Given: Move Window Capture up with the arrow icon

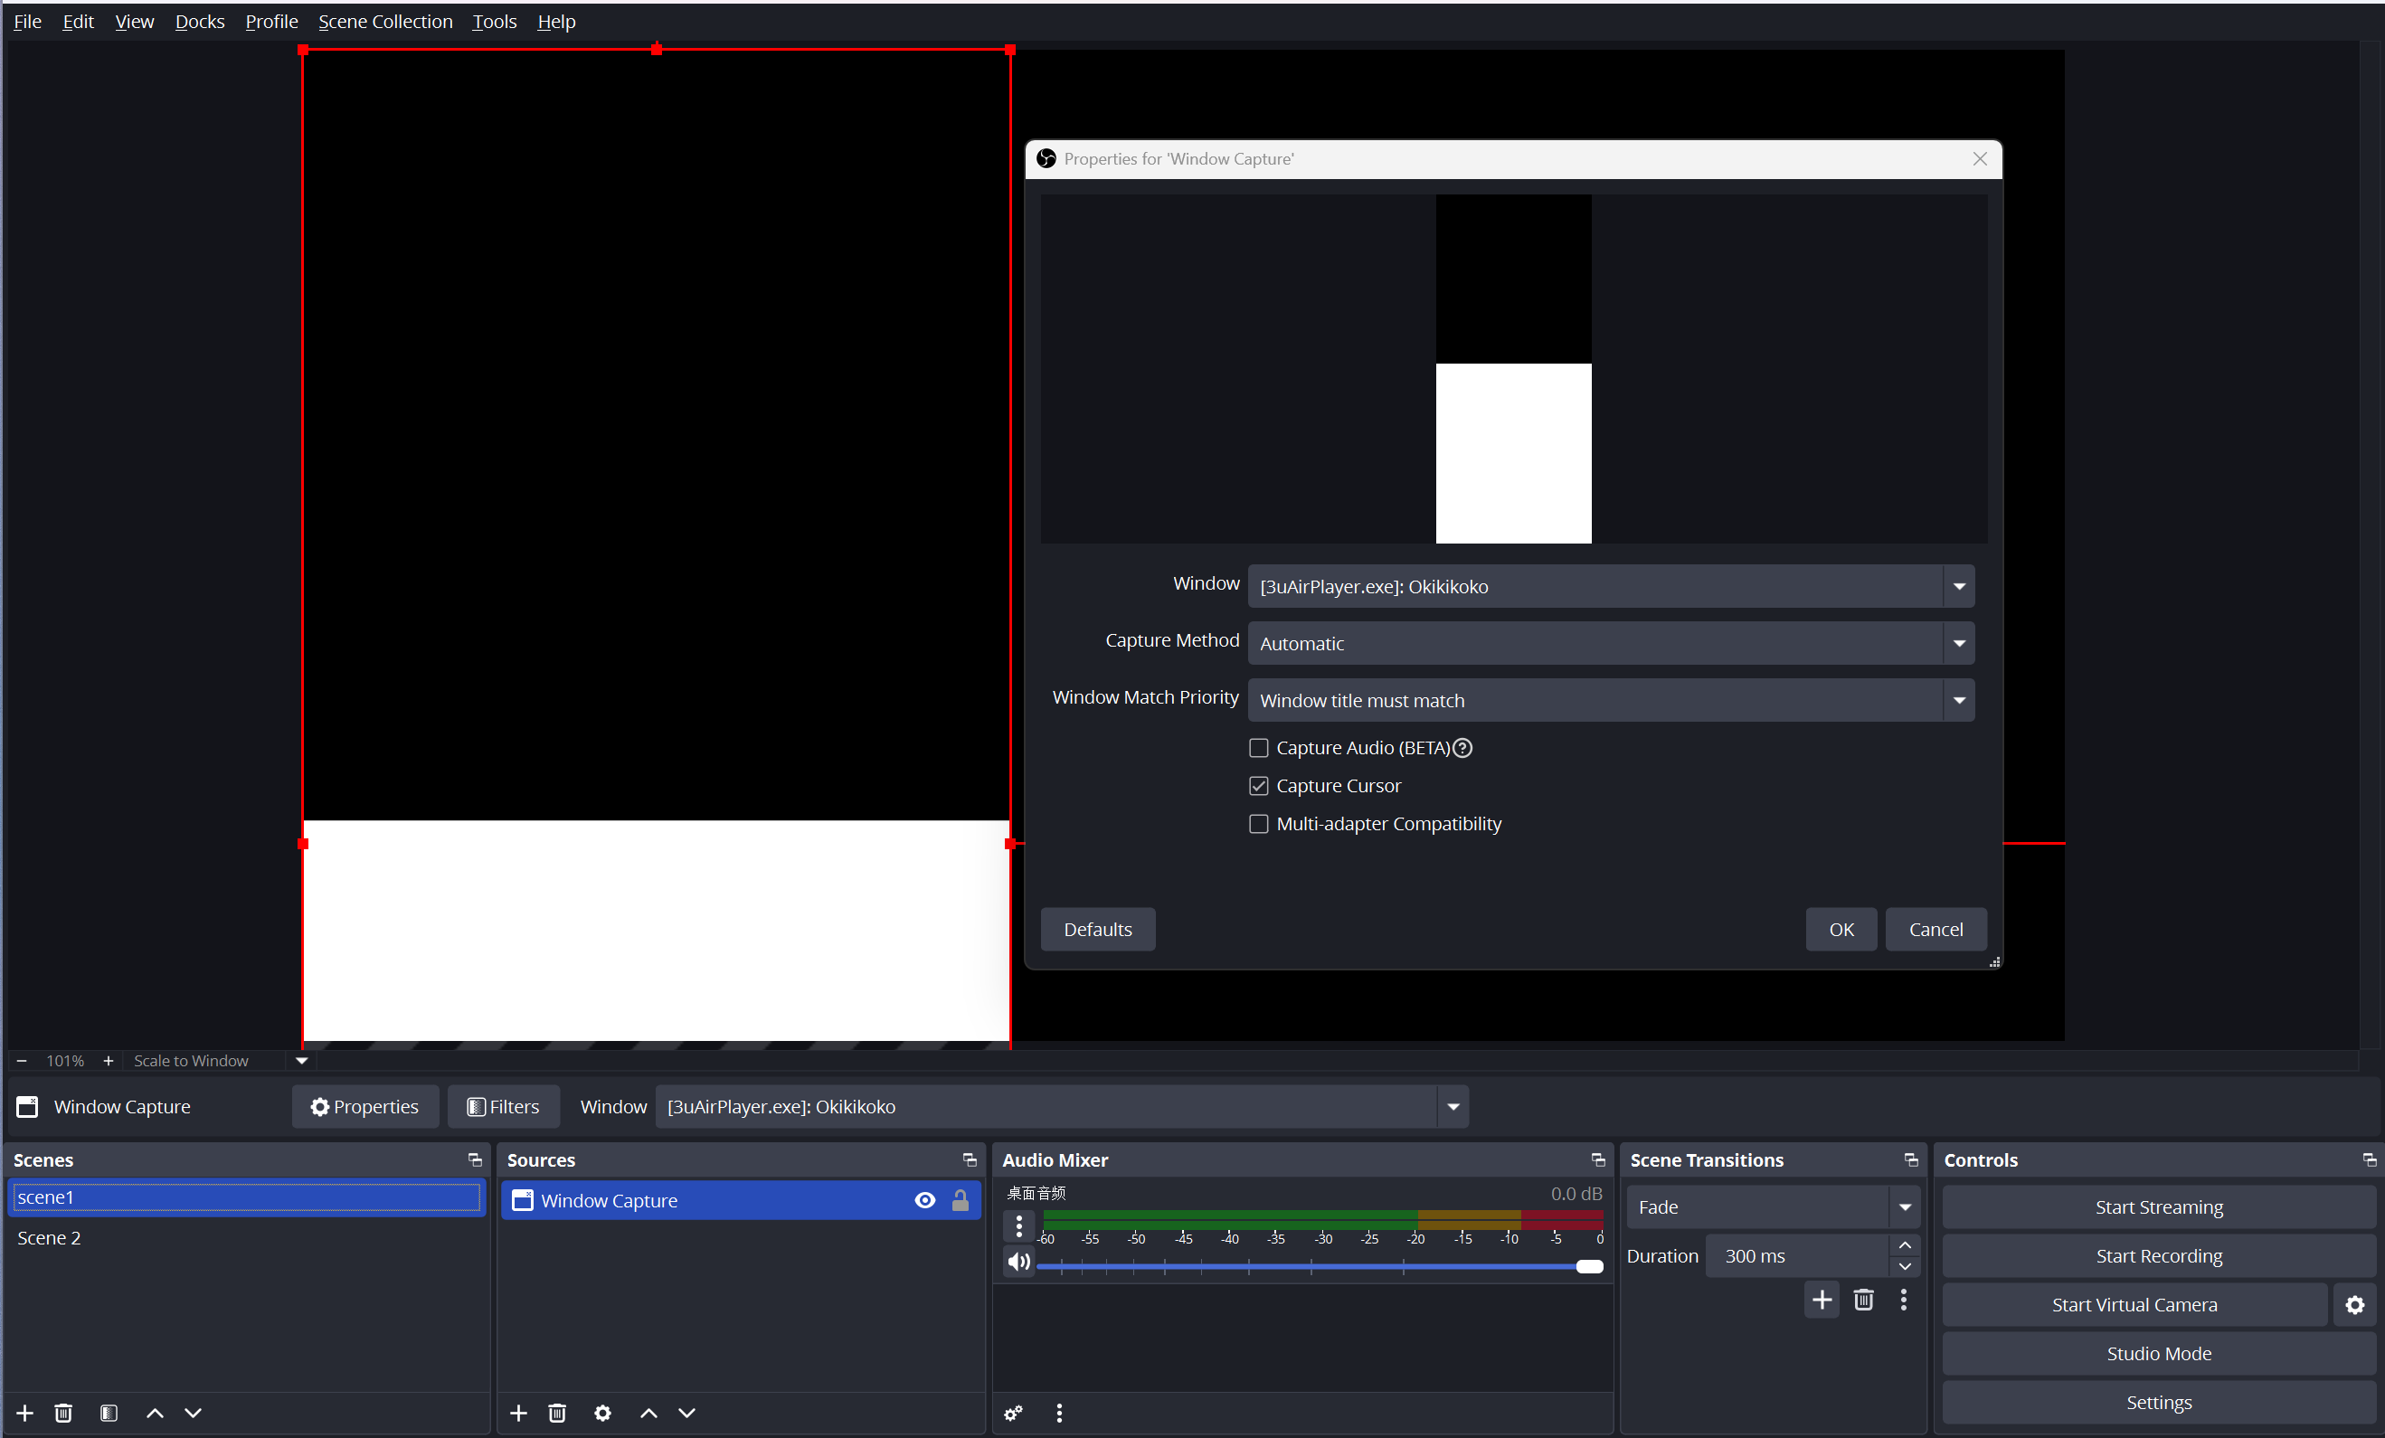Looking at the screenshot, I should (648, 1413).
